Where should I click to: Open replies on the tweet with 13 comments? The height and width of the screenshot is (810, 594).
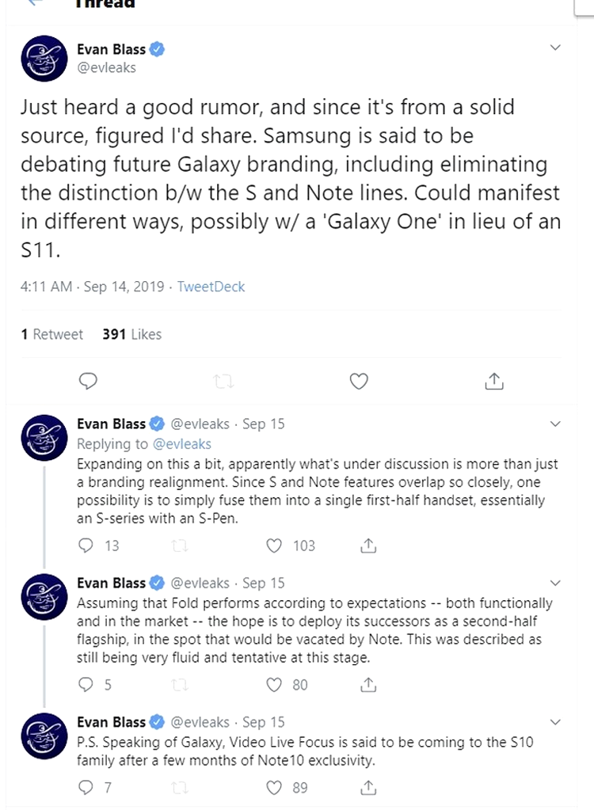click(x=86, y=546)
